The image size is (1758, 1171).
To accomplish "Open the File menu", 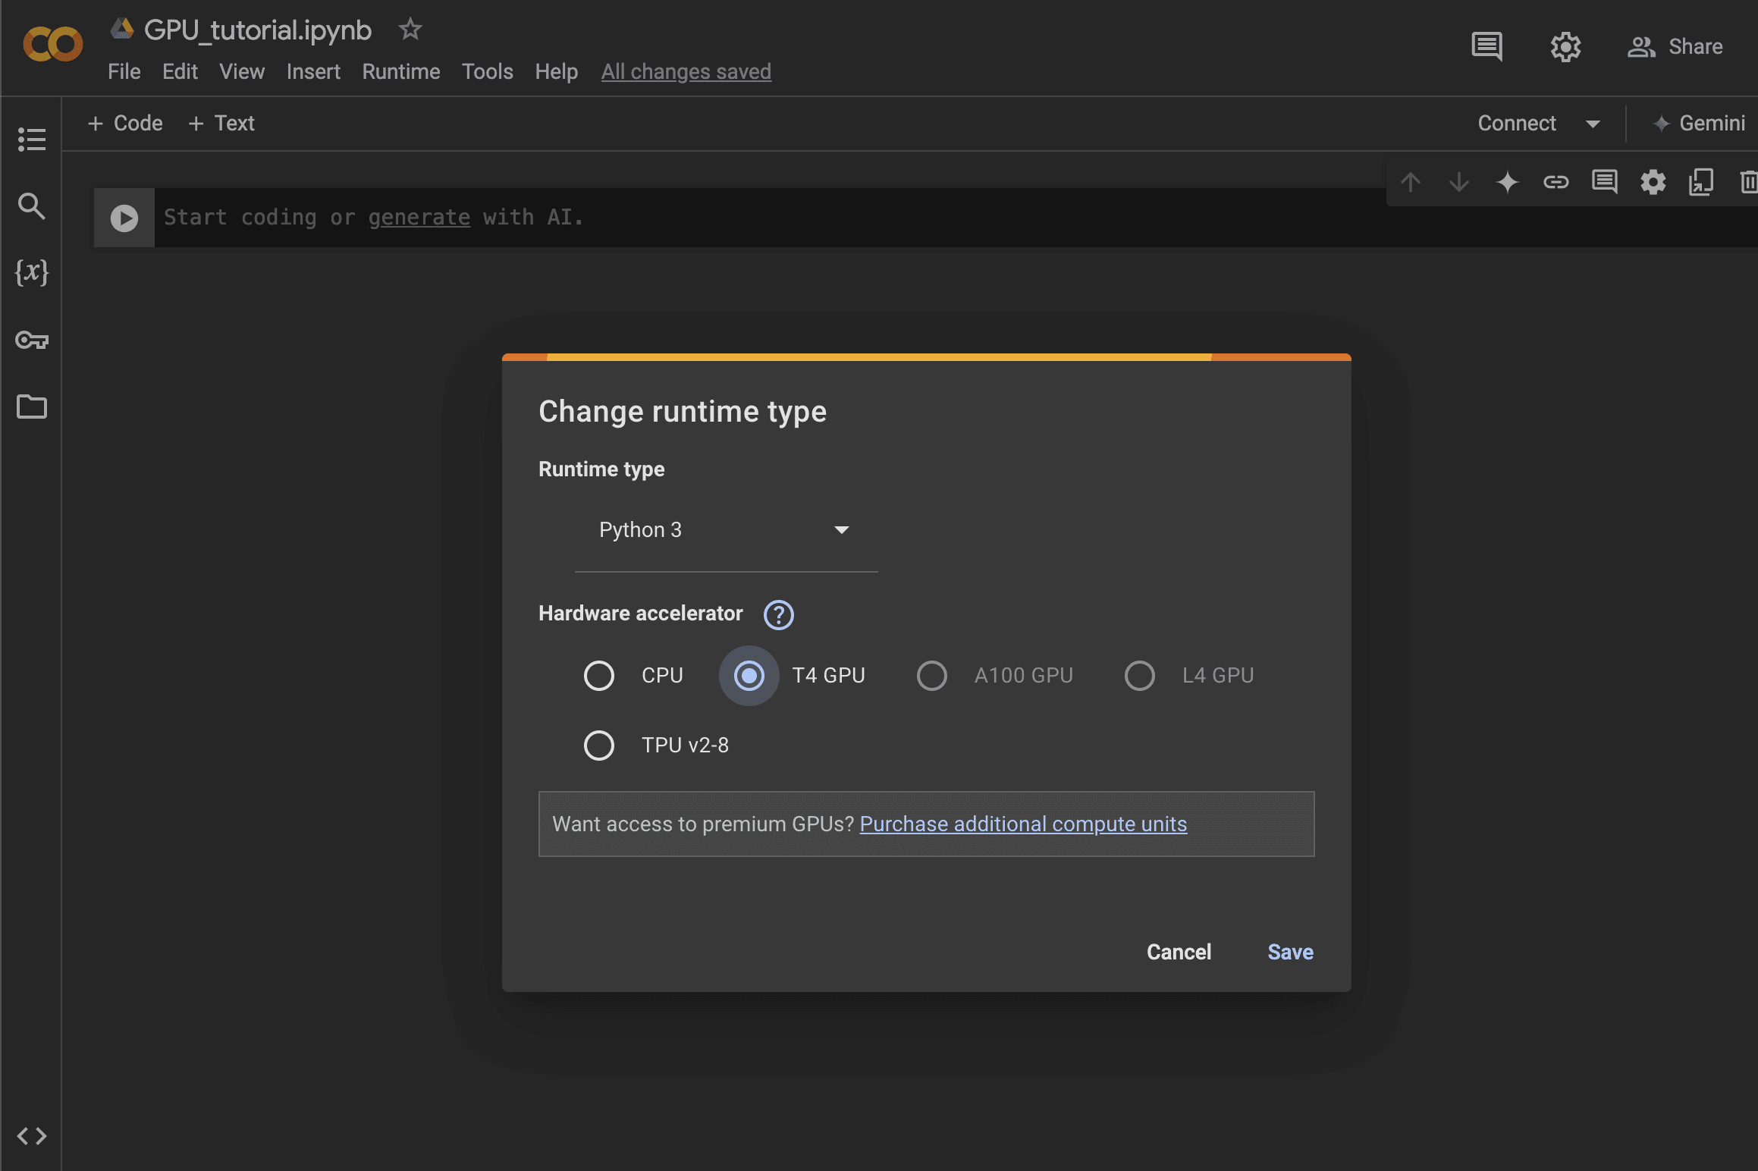I will (x=124, y=72).
